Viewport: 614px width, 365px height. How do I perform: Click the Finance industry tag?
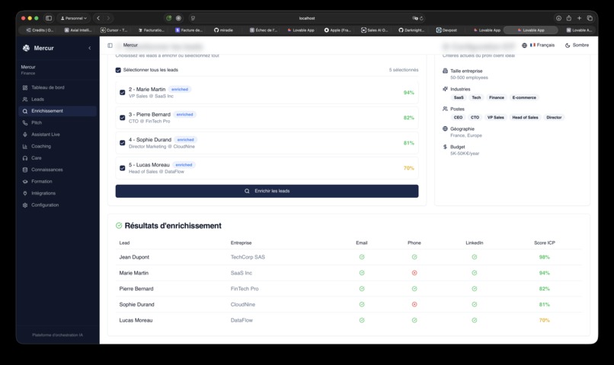click(497, 97)
